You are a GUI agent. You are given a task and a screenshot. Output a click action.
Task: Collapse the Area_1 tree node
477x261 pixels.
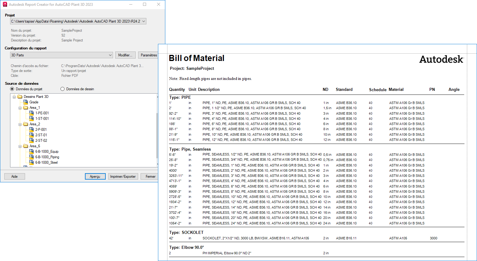pos(20,108)
